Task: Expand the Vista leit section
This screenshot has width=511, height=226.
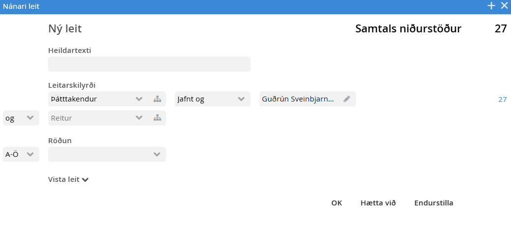Action: [x=68, y=179]
